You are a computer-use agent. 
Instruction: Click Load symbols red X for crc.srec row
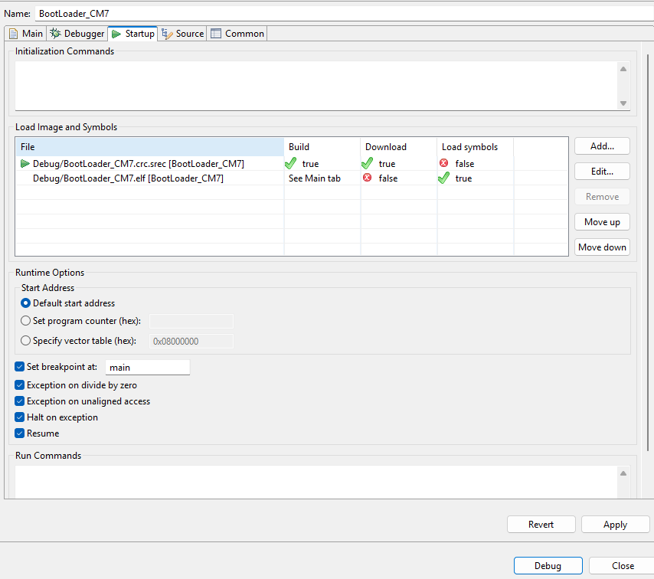(444, 162)
